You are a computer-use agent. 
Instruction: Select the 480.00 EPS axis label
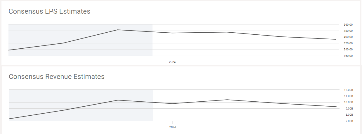pos(348,31)
